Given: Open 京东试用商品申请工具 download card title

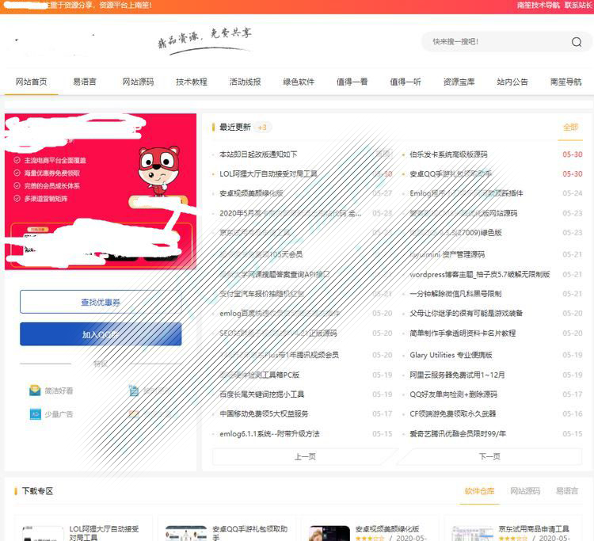Looking at the screenshot, I should coord(534,529).
